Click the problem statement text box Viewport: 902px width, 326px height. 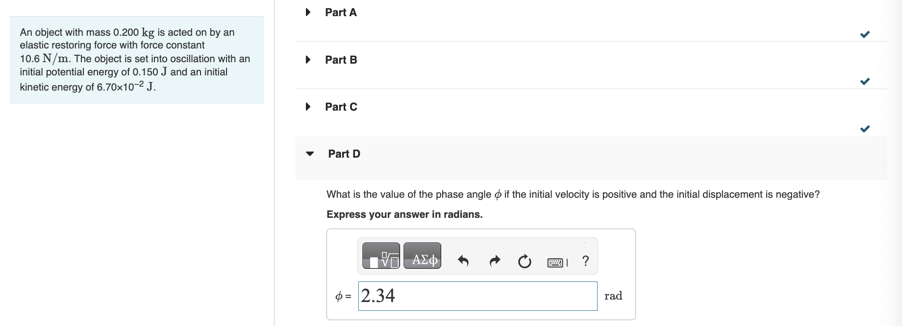pyautogui.click(x=136, y=60)
